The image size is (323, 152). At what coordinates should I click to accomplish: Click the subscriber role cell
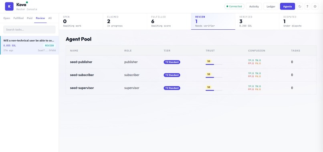pyautogui.click(x=132, y=75)
